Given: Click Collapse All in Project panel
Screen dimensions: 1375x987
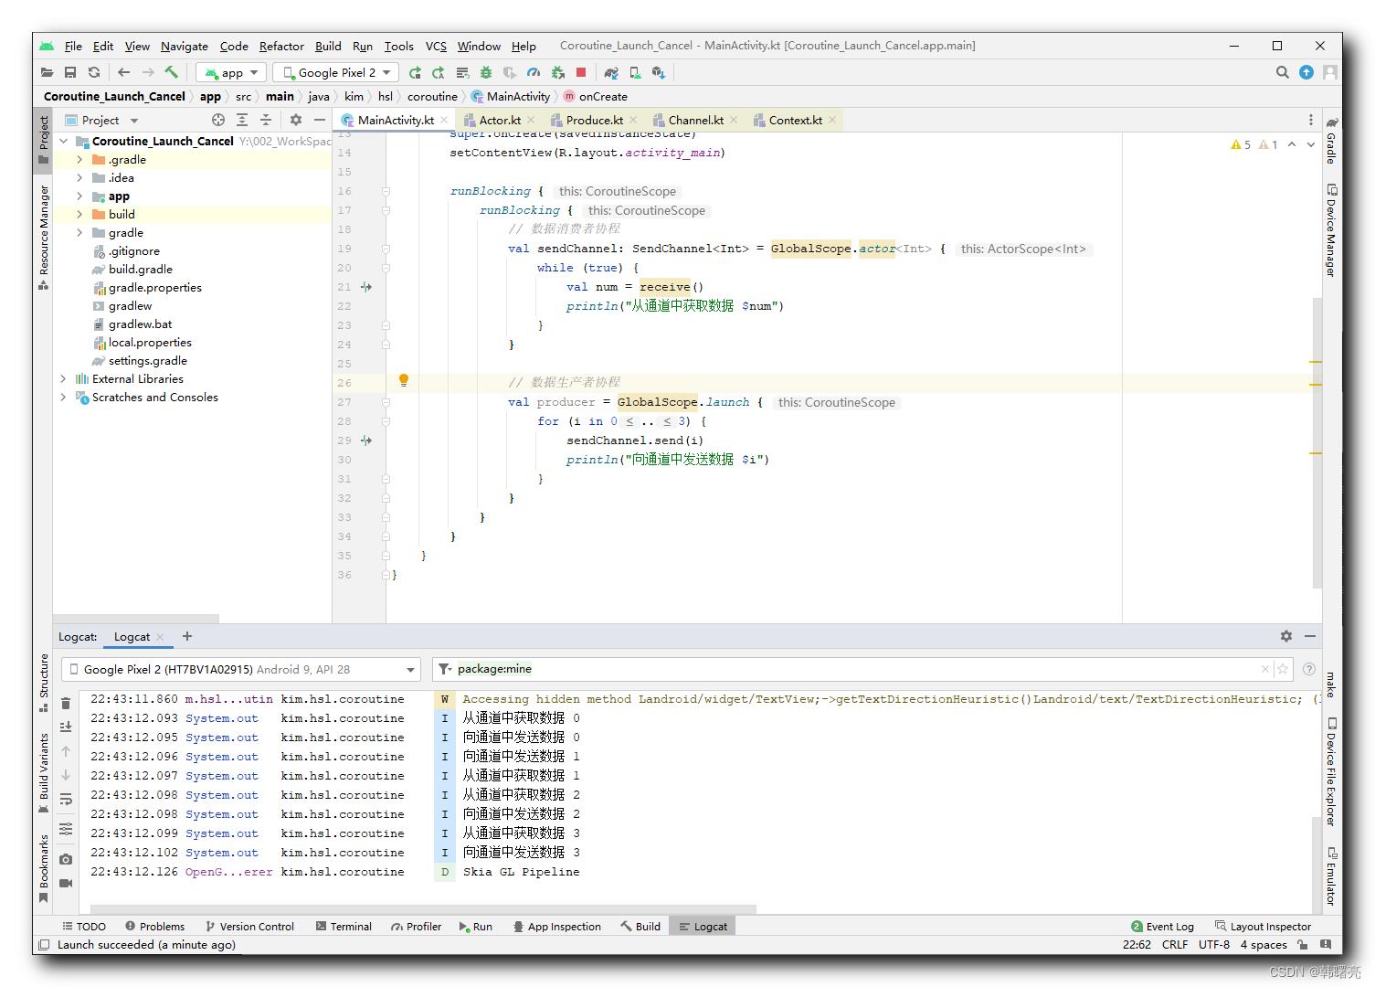Looking at the screenshot, I should coord(266,120).
